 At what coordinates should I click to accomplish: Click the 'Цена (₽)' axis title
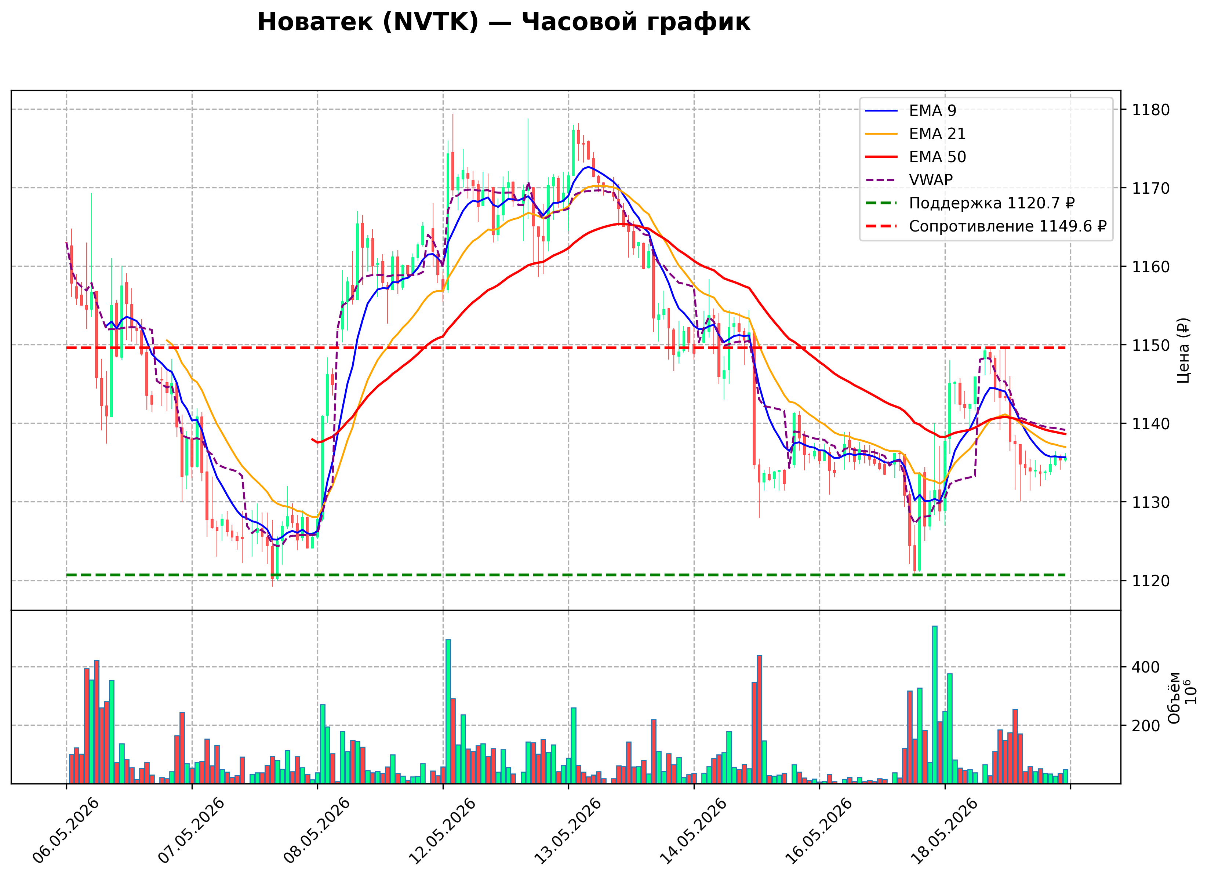[x=1183, y=350]
